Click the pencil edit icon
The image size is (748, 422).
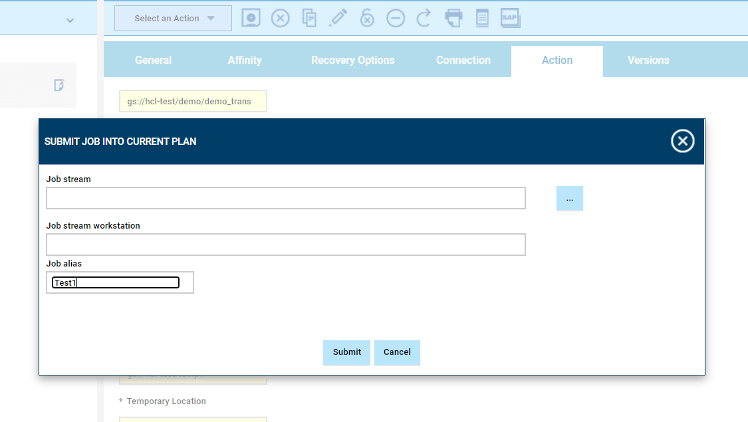[338, 18]
